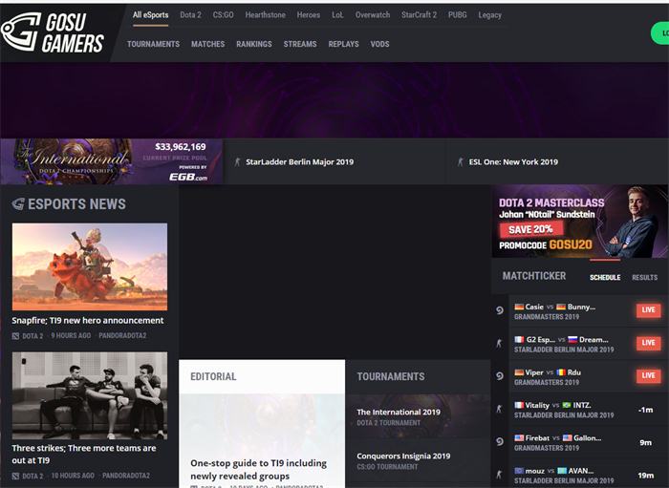Open ESL One: New York 2019 link
The width and height of the screenshot is (669, 488).
click(513, 162)
